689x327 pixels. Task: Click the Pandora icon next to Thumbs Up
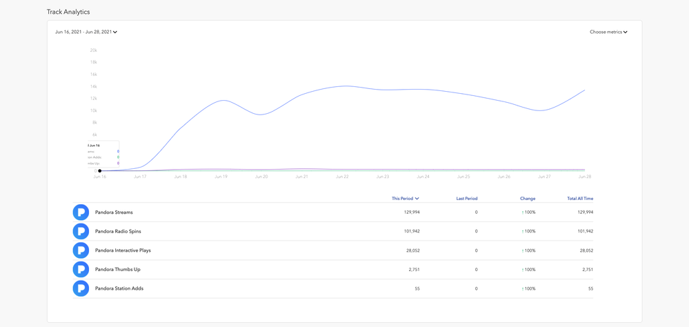(81, 270)
